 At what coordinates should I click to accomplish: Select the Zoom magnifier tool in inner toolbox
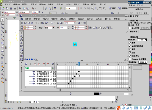tap(21, 40)
